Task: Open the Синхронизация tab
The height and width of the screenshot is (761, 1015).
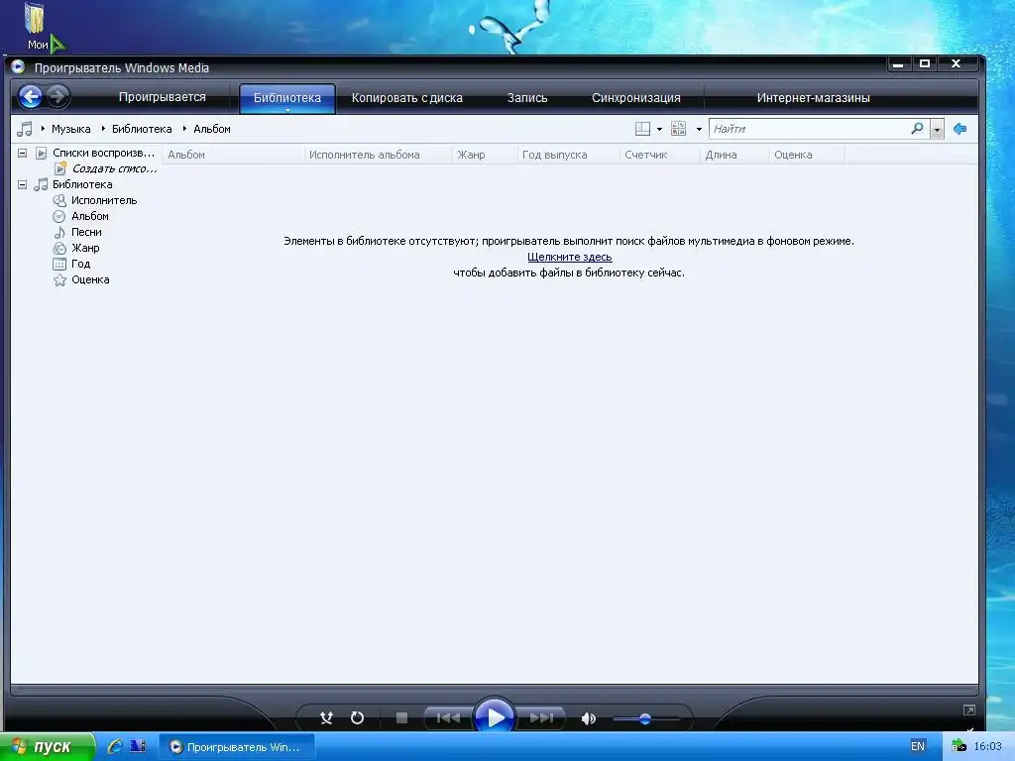Action: (x=635, y=98)
